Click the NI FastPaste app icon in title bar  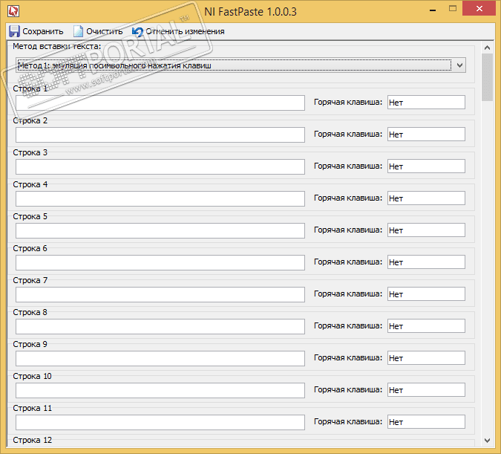(13, 11)
